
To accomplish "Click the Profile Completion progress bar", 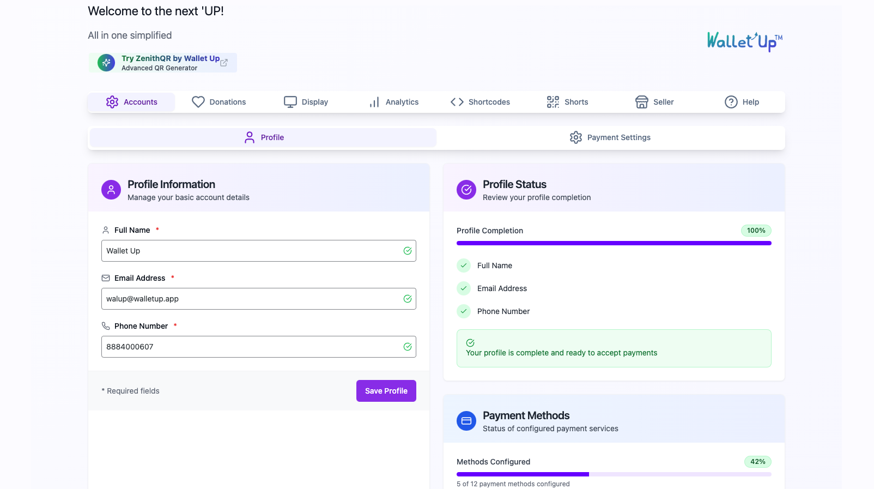I will (x=614, y=243).
